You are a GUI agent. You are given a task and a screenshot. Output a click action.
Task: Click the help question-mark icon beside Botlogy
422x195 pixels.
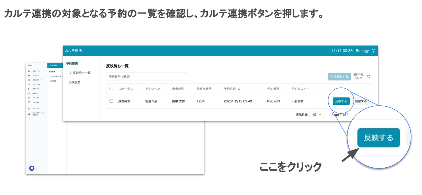point(373,51)
